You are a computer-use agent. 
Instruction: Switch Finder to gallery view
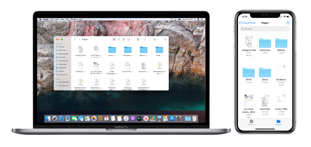[x=128, y=40]
